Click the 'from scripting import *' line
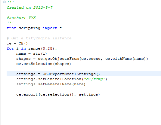The image size is (161, 125). (x=34, y=28)
